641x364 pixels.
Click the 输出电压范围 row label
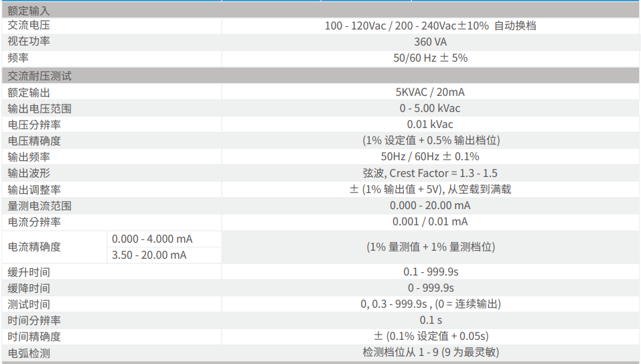coord(40,109)
